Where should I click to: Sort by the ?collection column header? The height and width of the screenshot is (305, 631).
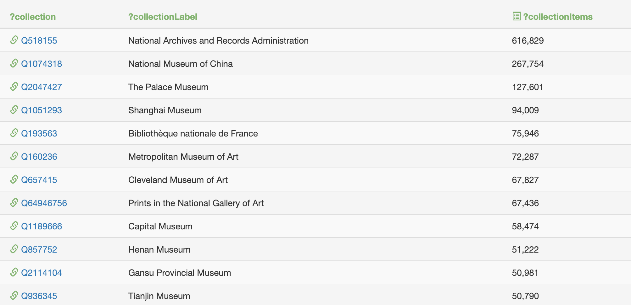[33, 17]
